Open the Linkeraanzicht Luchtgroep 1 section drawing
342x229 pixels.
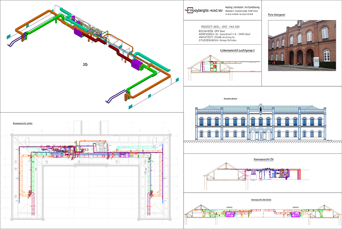[x=224, y=68]
